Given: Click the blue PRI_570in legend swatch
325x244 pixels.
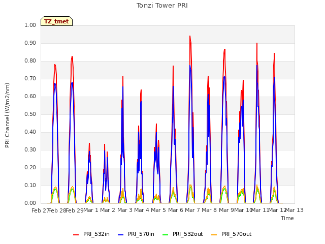Looking at the screenshot, I should [121, 234].
